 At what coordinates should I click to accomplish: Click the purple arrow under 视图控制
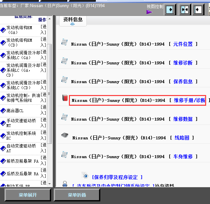click(x=149, y=12)
